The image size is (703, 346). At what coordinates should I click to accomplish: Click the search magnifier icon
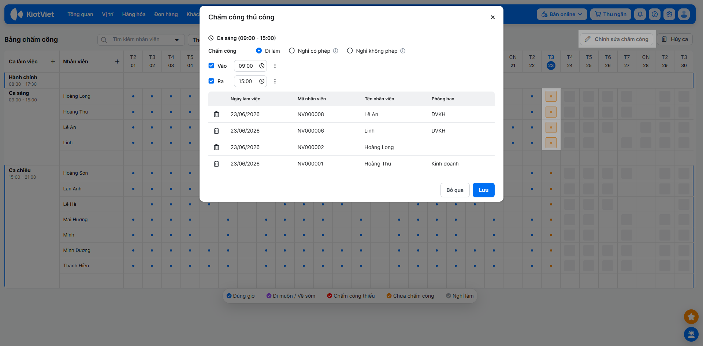pos(104,40)
